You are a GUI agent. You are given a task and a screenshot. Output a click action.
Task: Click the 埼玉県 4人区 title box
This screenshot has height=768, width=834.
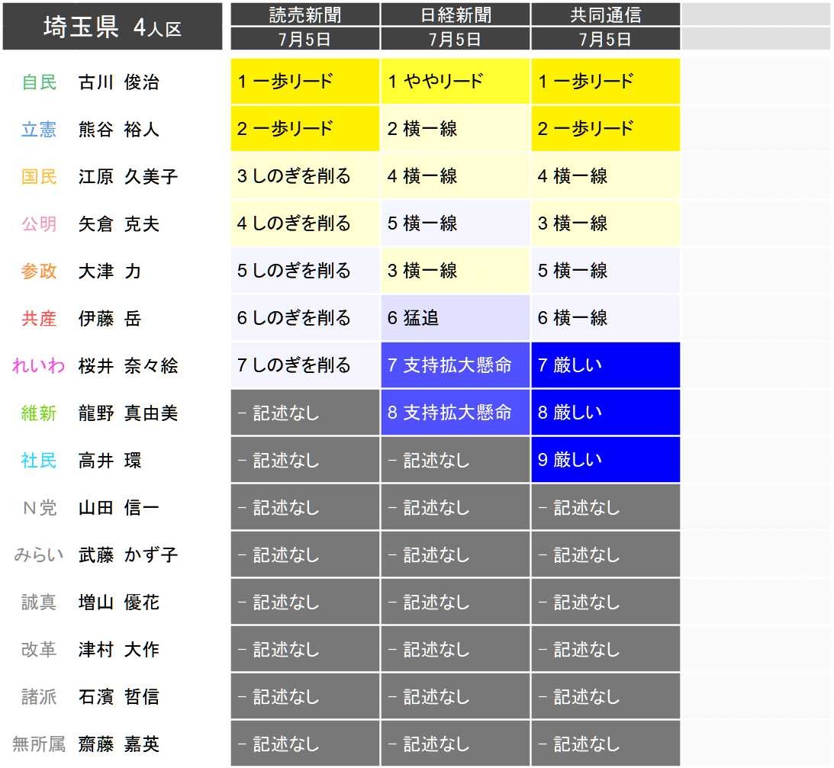click(x=112, y=27)
